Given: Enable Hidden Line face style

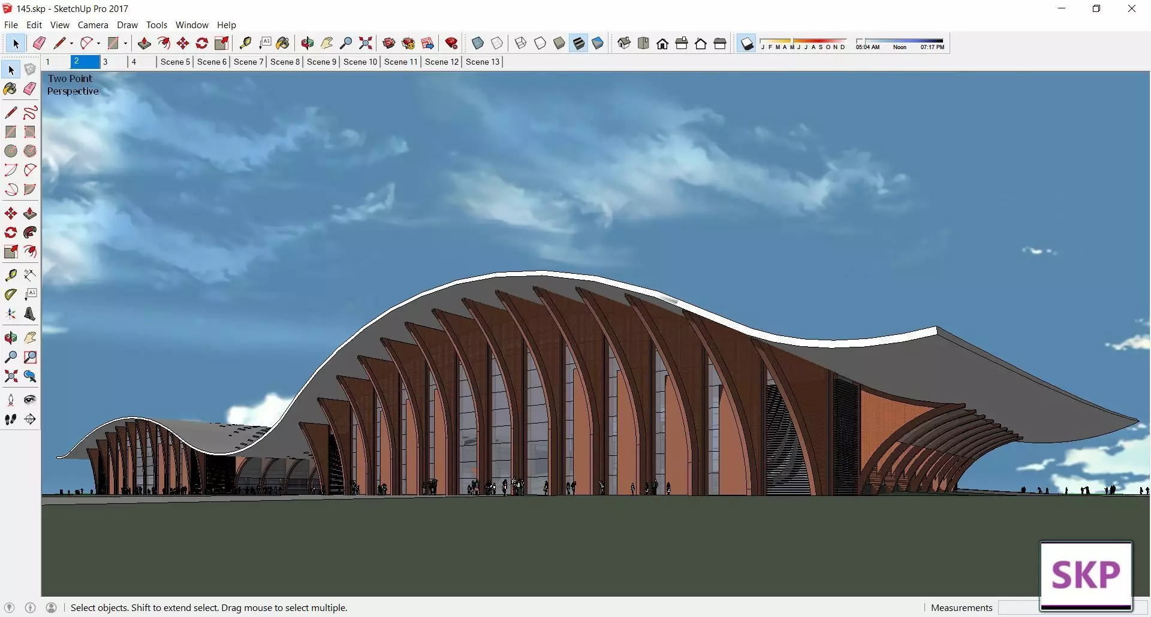Looking at the screenshot, I should 540,43.
